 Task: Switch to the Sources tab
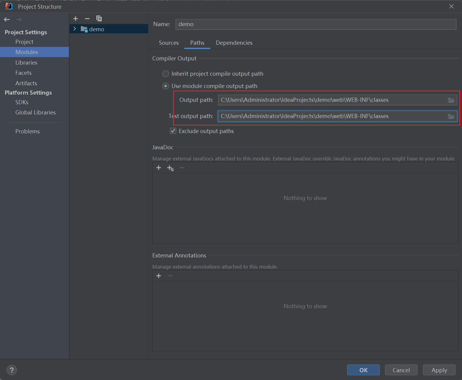[169, 43]
